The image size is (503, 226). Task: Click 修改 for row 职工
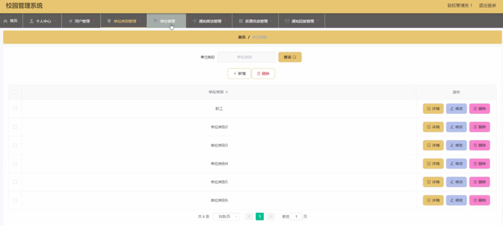tap(456, 109)
